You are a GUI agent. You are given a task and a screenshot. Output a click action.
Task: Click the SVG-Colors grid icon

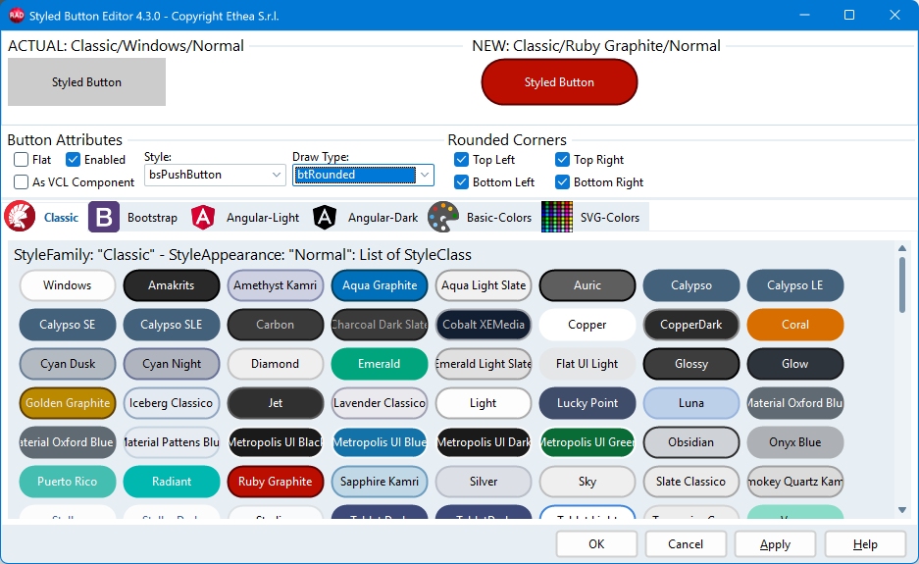(x=557, y=217)
